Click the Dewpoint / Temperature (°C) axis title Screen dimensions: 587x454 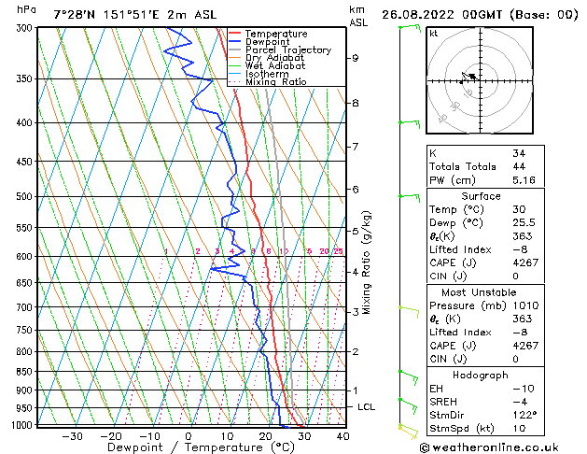point(201,447)
